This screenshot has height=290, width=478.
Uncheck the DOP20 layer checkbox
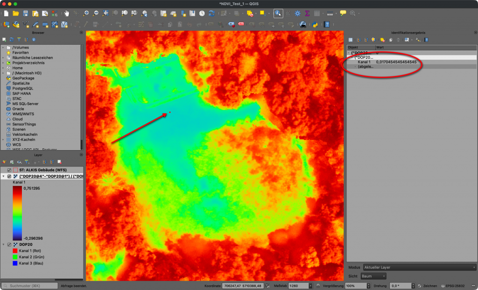9,244
